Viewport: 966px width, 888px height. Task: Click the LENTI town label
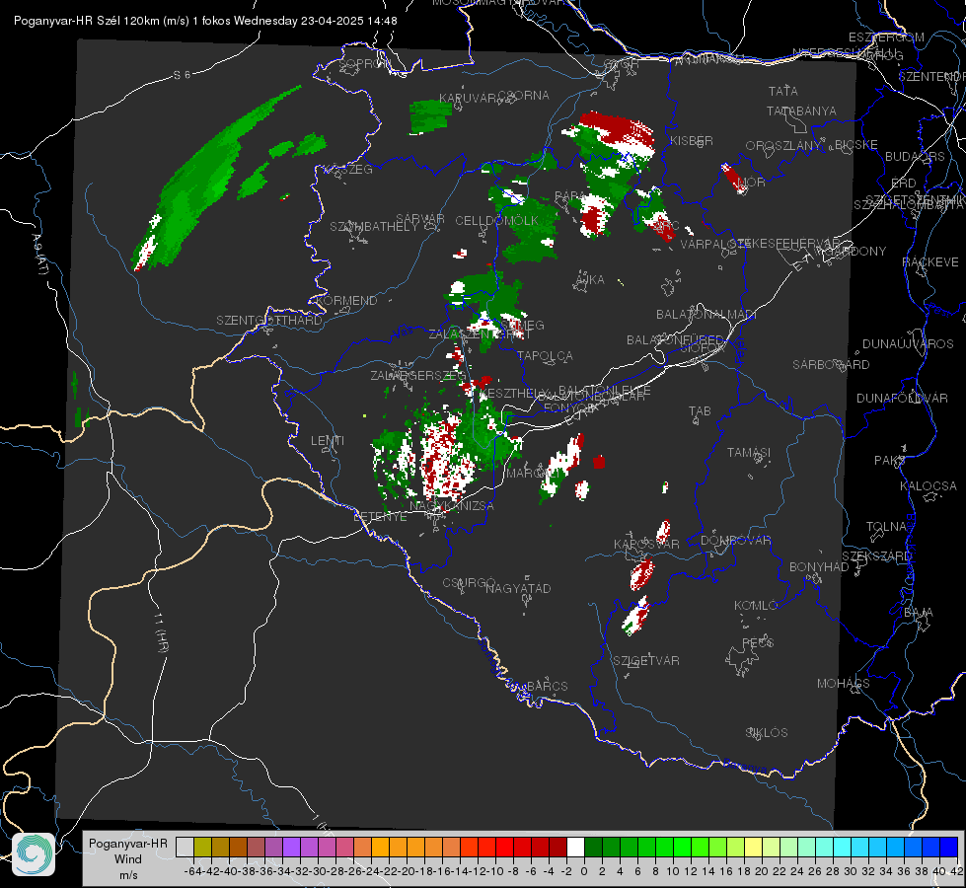tap(328, 441)
